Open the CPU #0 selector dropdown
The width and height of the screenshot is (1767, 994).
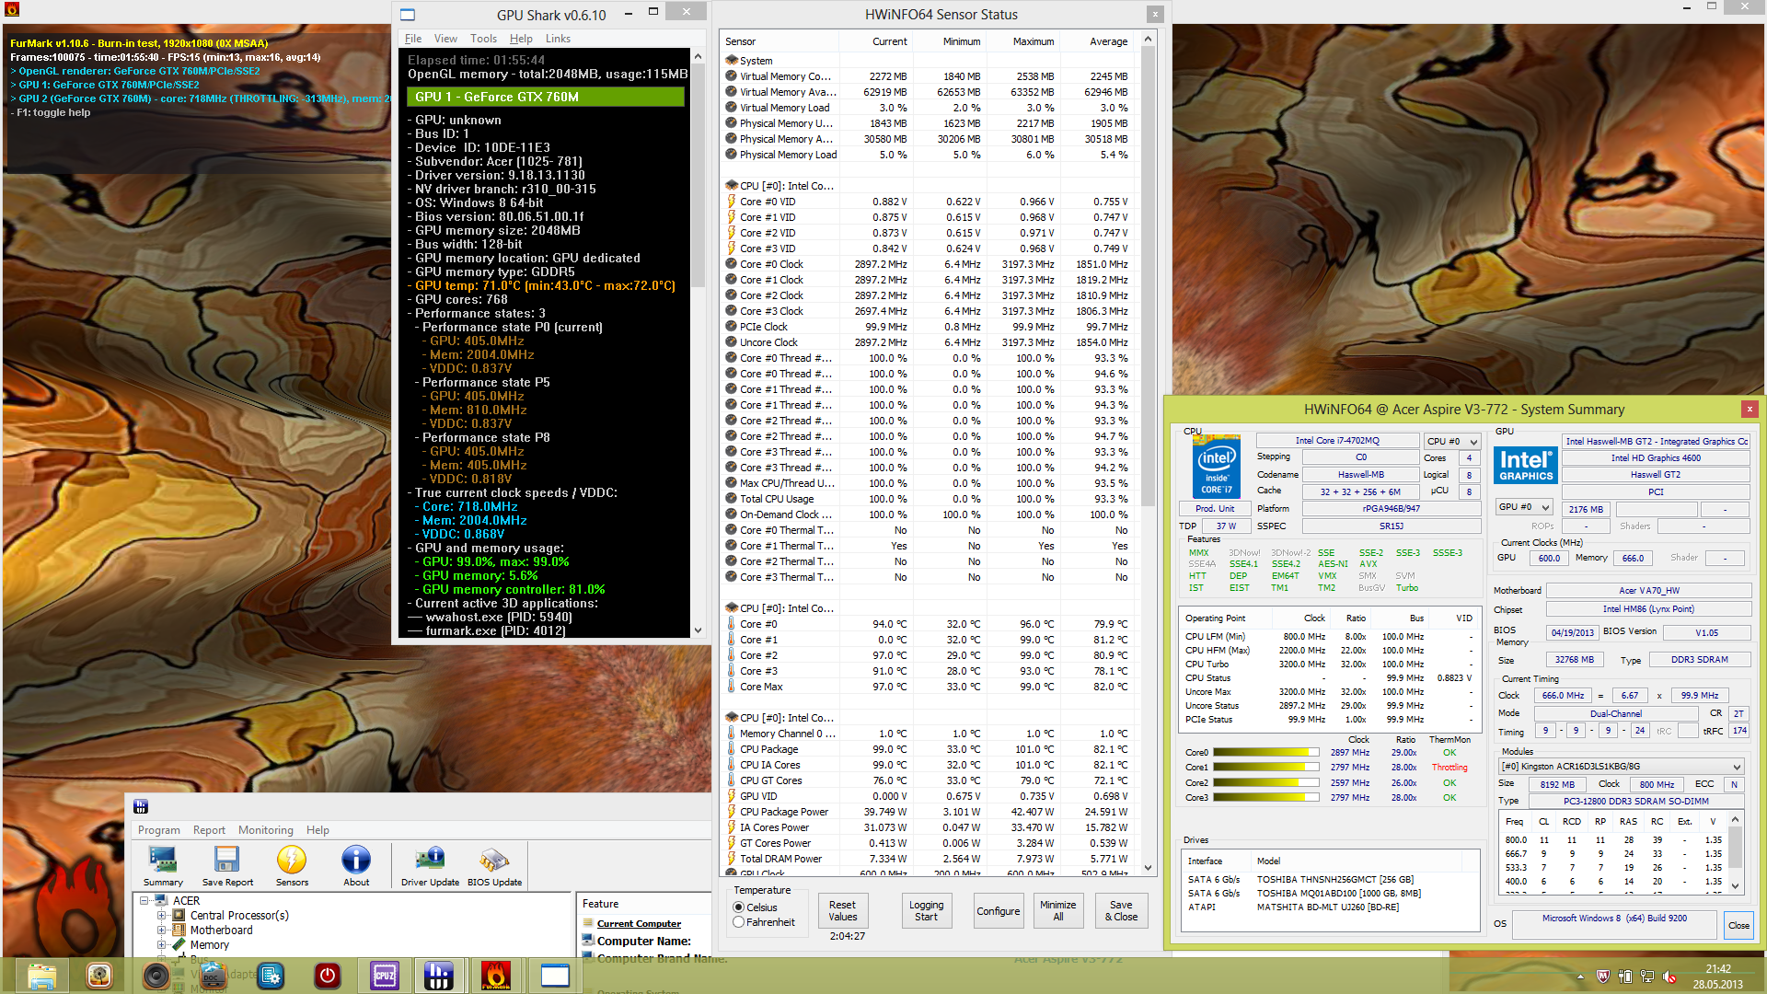pyautogui.click(x=1452, y=442)
